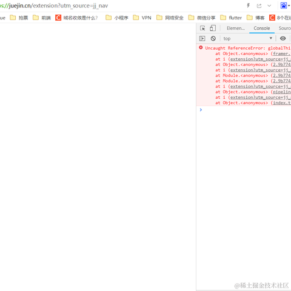Clear the console with the ban icon

tap(213, 38)
